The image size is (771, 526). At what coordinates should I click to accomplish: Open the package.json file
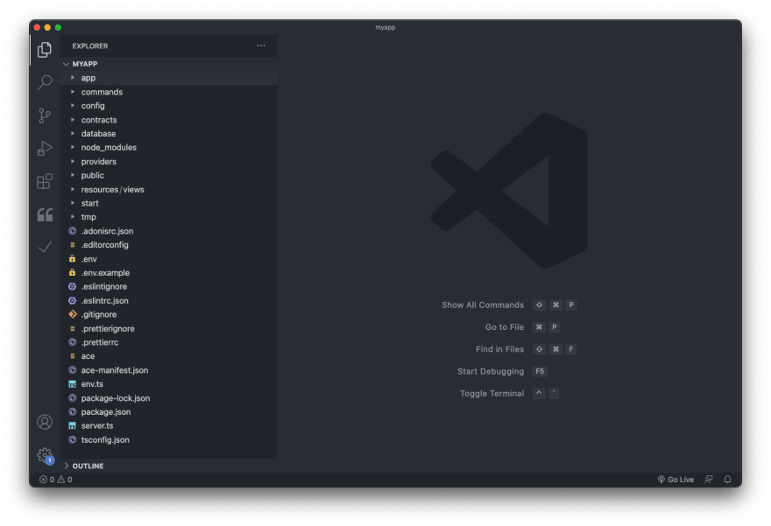pyautogui.click(x=168, y=412)
